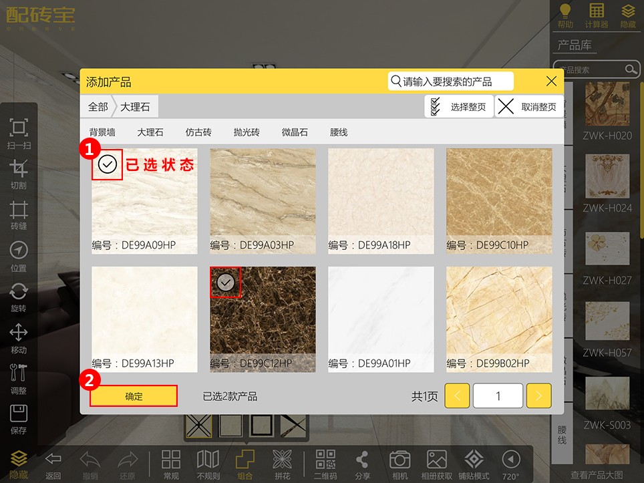Click 查看产品大图 to view large image

pos(597,475)
